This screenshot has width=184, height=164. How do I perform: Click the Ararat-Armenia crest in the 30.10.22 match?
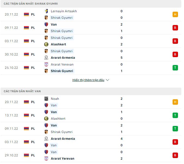pos(46,58)
